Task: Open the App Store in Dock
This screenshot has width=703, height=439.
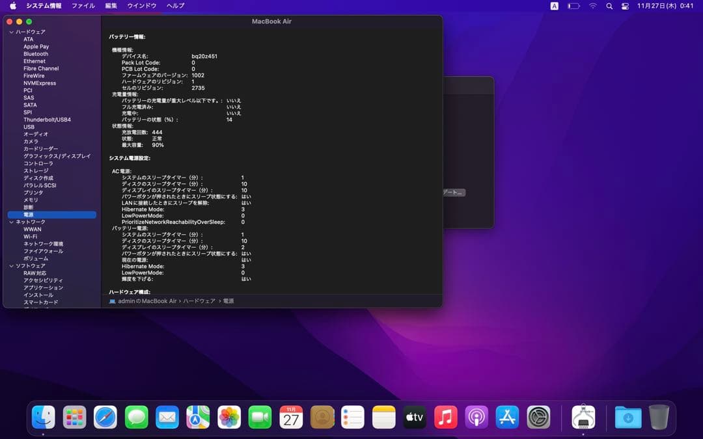Action: coord(508,417)
